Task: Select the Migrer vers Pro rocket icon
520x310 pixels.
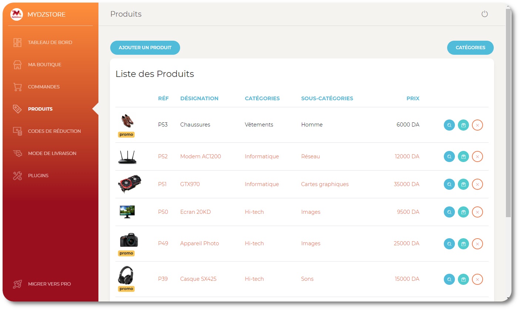Action: pos(17,284)
